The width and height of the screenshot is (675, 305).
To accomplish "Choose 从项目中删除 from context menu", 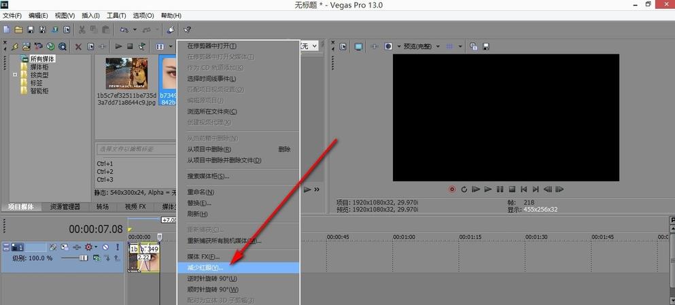I will tap(238, 149).
